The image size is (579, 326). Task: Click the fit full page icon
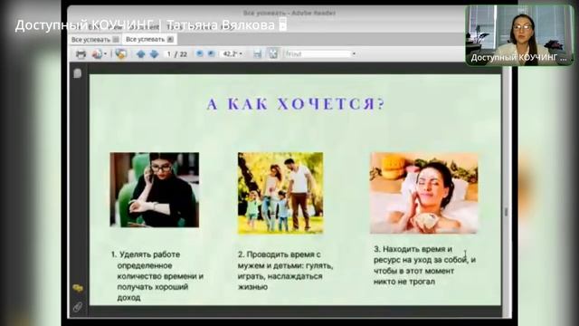coord(273,54)
